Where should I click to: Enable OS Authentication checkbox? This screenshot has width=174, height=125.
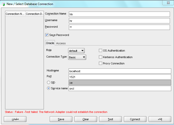(100, 51)
